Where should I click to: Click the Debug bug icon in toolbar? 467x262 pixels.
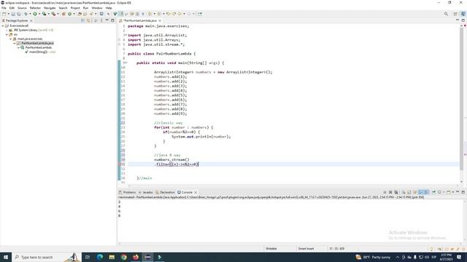(x=26, y=14)
